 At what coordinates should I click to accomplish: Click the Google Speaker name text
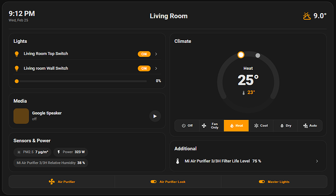(47, 113)
